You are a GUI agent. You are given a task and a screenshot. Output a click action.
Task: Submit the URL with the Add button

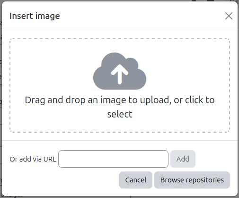click(183, 159)
